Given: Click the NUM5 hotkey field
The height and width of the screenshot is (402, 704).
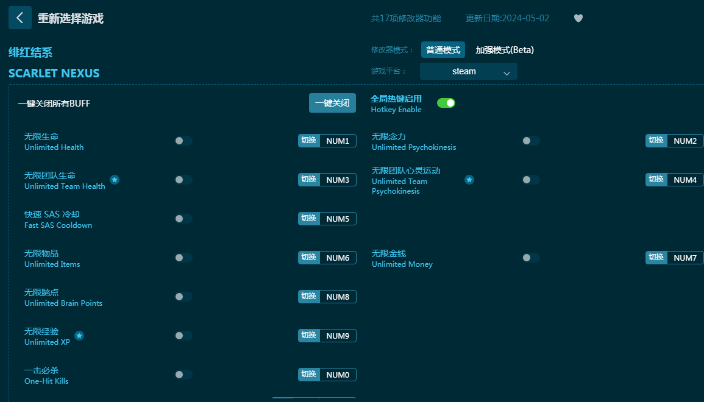Looking at the screenshot, I should (x=338, y=219).
